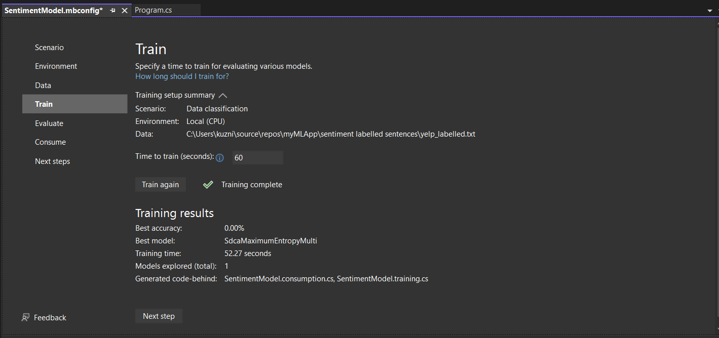Viewport: 719px width, 338px height.
Task: Click the Feedback icon in bottom left
Action: pos(25,317)
